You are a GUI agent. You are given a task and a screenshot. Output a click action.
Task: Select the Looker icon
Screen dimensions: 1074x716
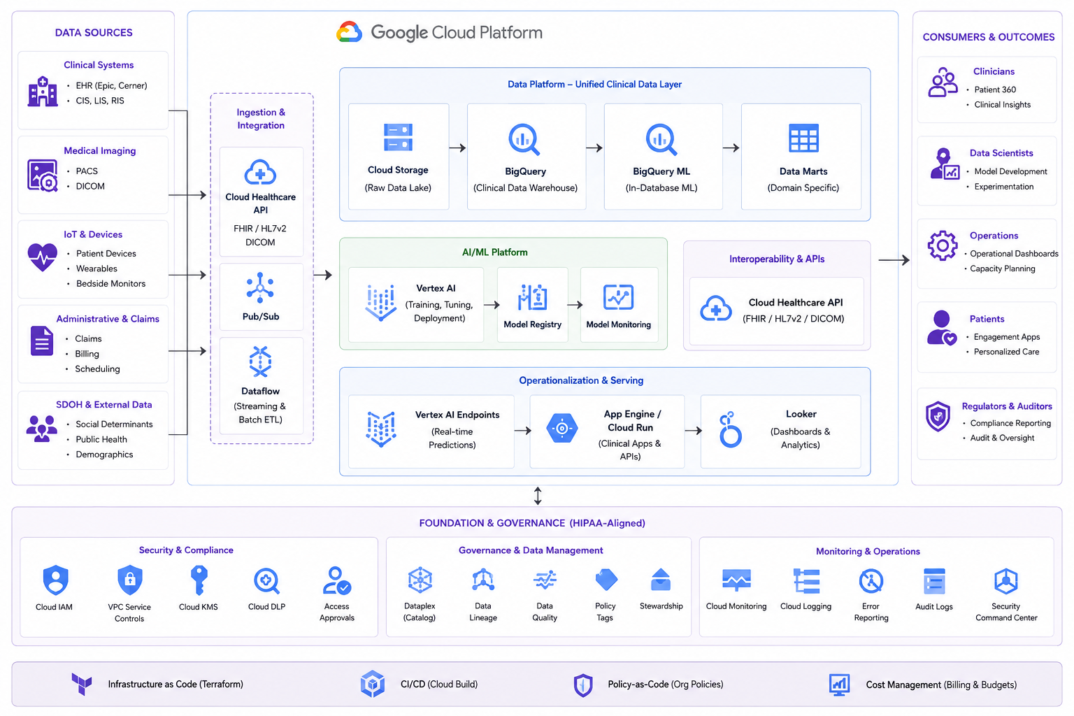(x=730, y=429)
